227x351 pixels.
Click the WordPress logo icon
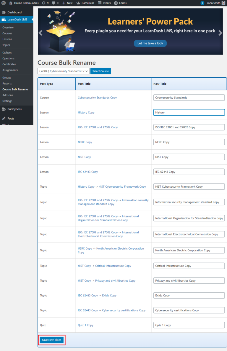(x=4, y=3)
